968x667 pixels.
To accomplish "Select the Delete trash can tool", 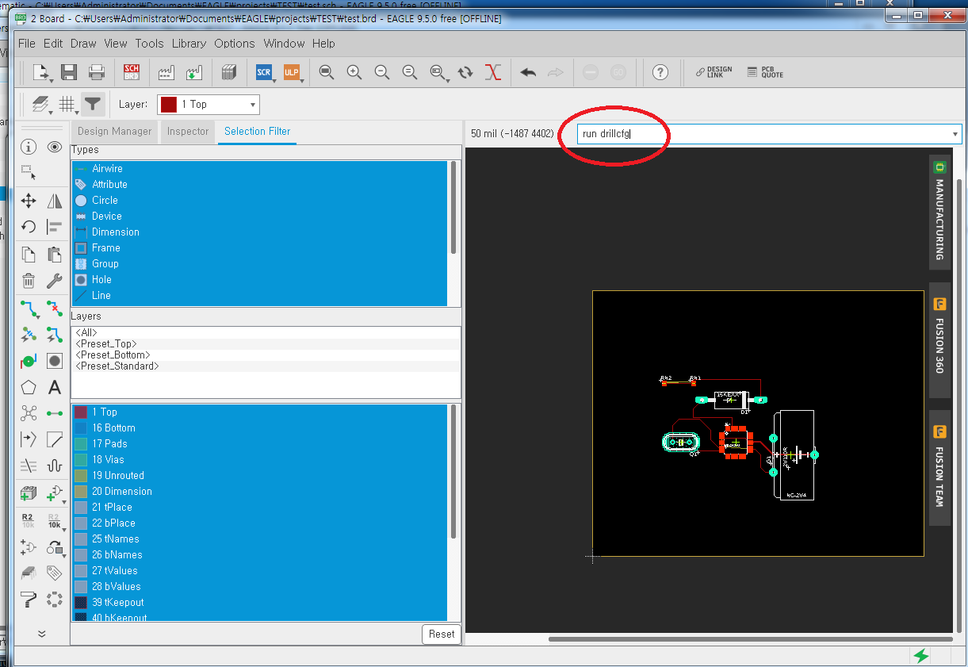I will [x=29, y=280].
